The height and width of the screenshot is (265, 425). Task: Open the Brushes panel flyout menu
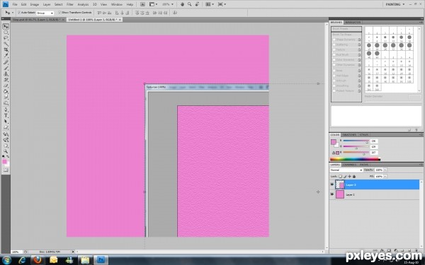point(421,22)
